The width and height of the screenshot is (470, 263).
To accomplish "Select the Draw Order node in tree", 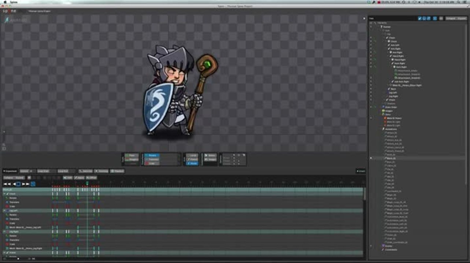I will coord(391,107).
